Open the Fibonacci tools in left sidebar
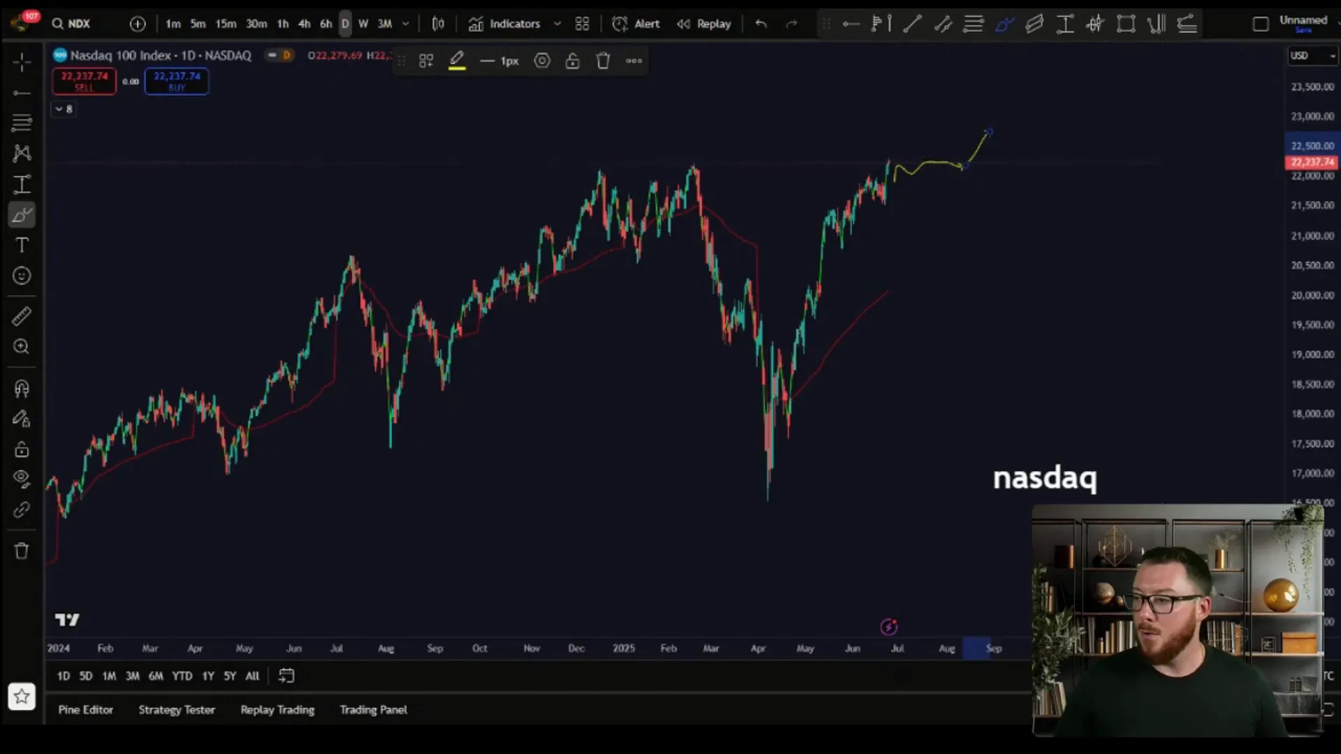Image resolution: width=1341 pixels, height=754 pixels. [x=22, y=123]
